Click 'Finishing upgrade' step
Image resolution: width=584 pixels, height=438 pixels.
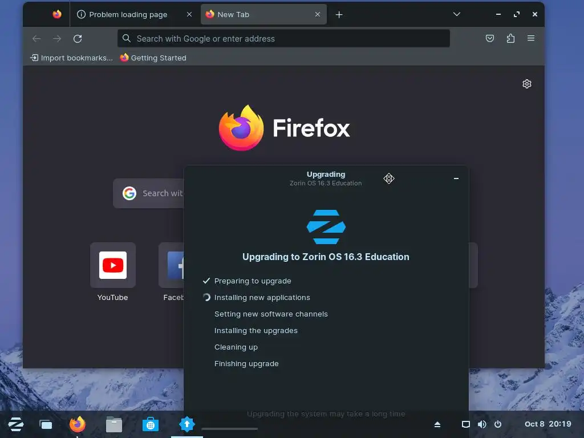pyautogui.click(x=246, y=363)
